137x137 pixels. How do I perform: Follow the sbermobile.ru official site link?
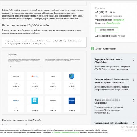pyautogui.click(x=119, y=20)
